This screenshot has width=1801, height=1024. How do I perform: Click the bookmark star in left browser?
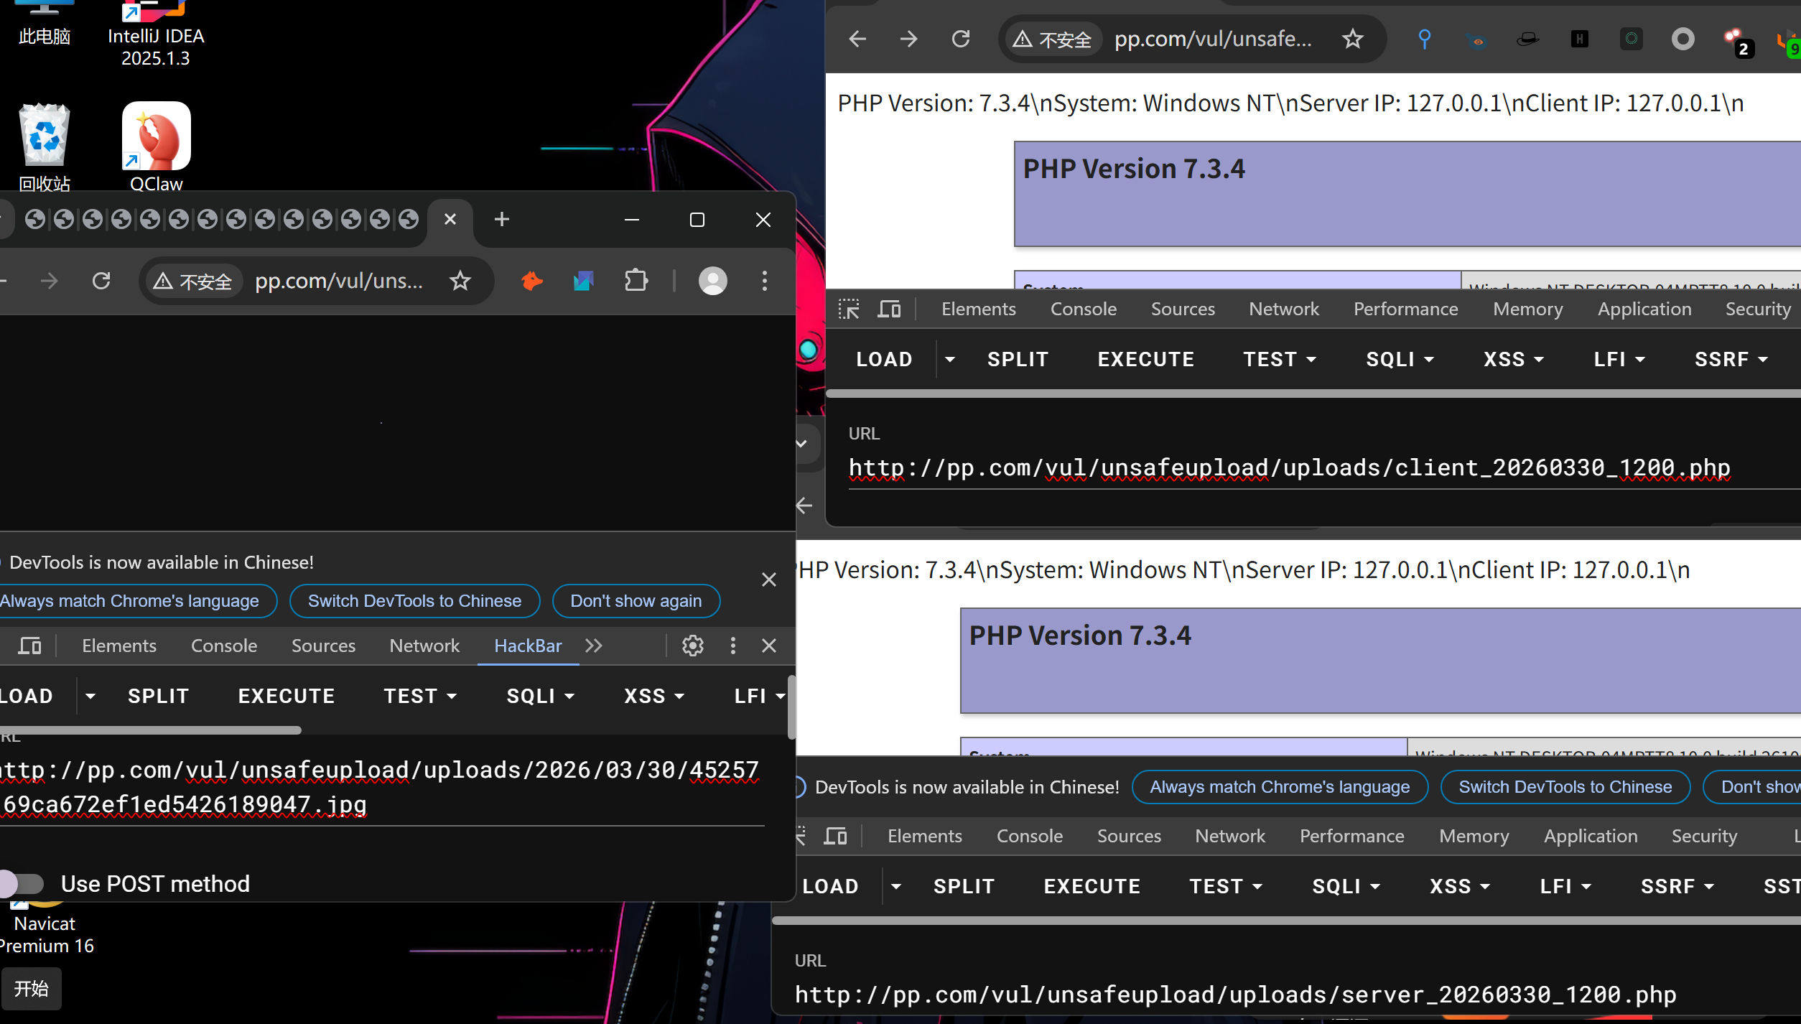point(460,281)
